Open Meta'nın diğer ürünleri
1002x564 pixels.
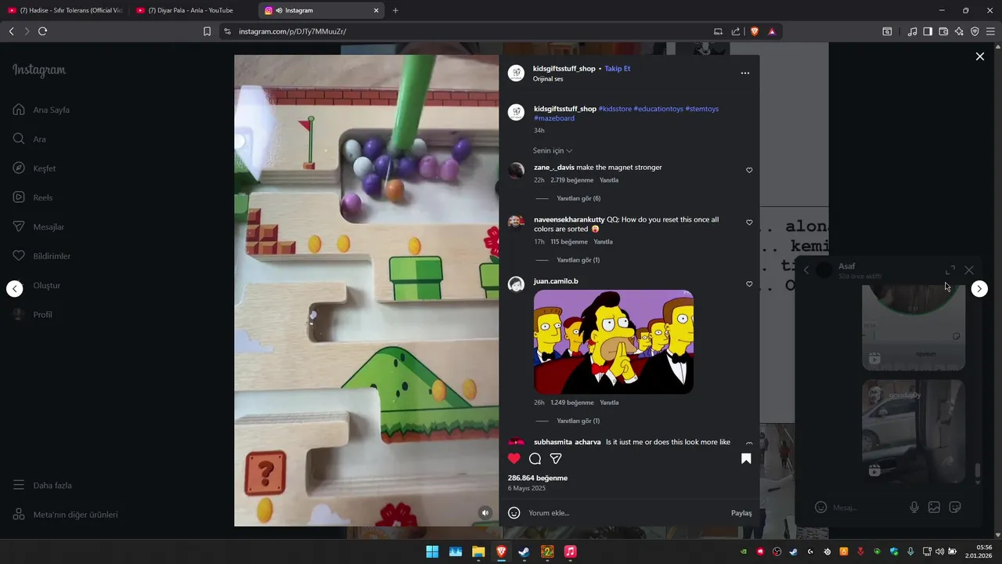click(x=65, y=515)
